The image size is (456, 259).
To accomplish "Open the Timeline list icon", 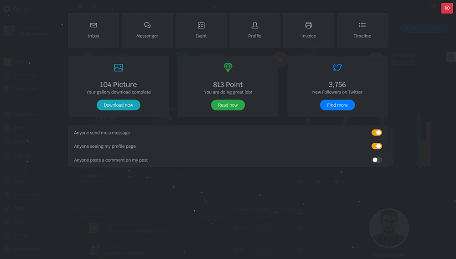I will point(363,25).
